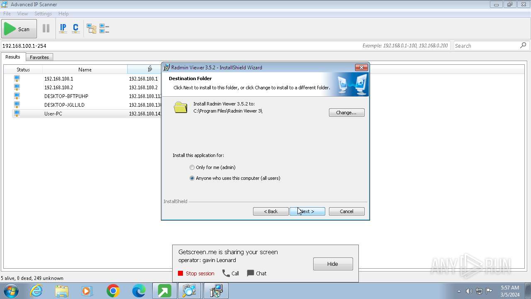This screenshot has width=531, height=299.
Task: Select the DESKTOP-BFTPUHP name cell
Action: coord(66,96)
